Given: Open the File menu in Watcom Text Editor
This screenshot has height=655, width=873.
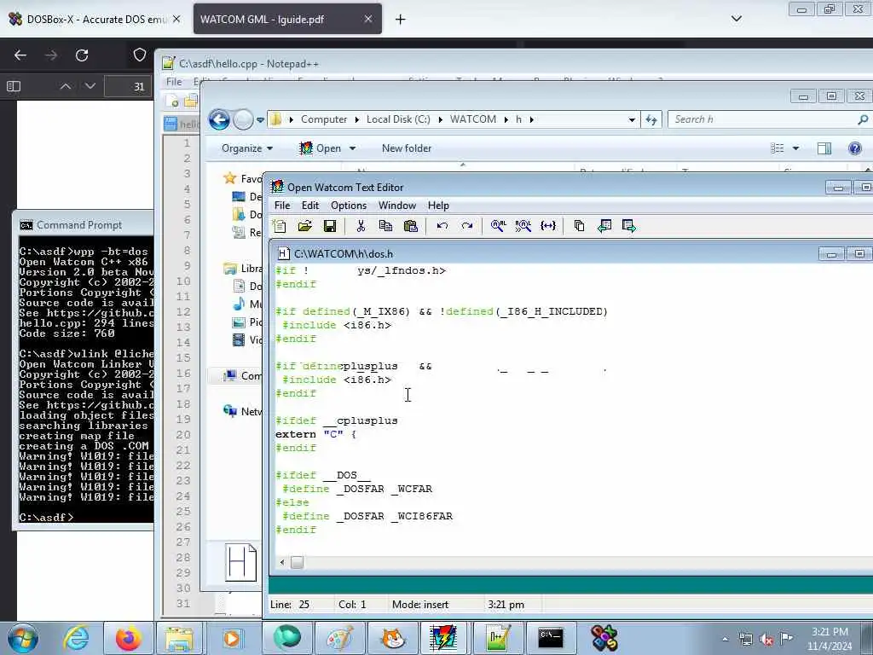Looking at the screenshot, I should (282, 206).
